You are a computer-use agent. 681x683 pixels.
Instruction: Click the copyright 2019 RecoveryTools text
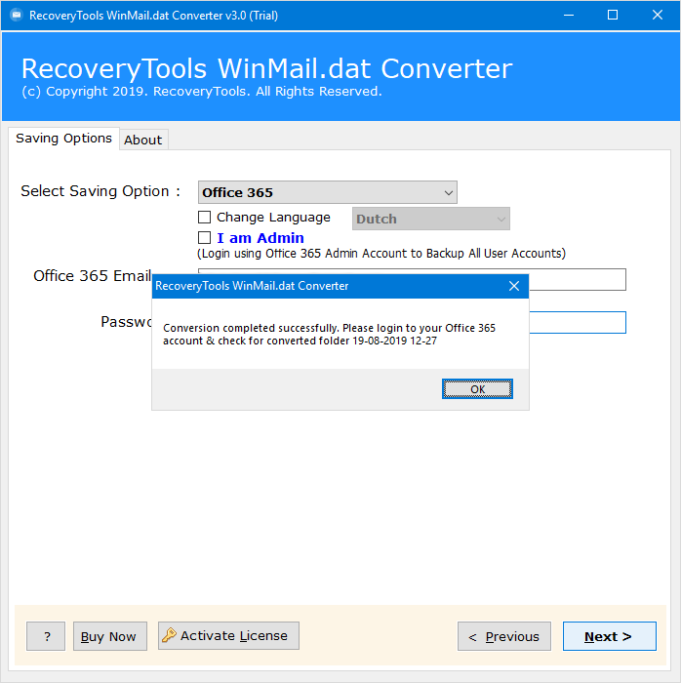pyautogui.click(x=202, y=92)
